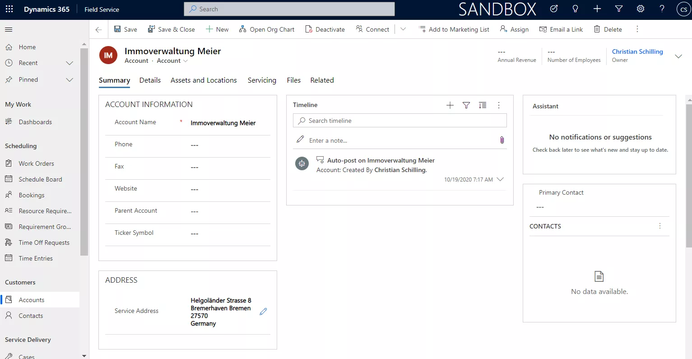Toggle the hamburger site map menu
692x359 pixels.
9,29
